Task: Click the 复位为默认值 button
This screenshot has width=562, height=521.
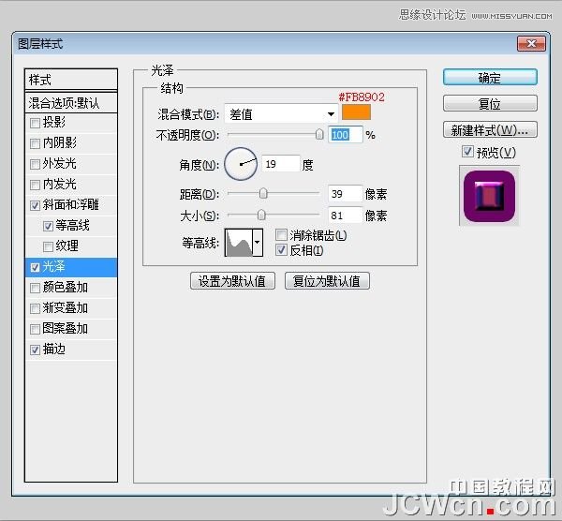Action: [327, 281]
